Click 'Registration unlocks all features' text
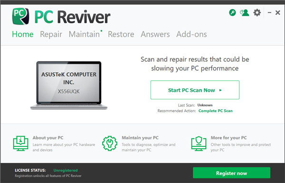Viewport: 285px width, 183px height. (x=48, y=176)
